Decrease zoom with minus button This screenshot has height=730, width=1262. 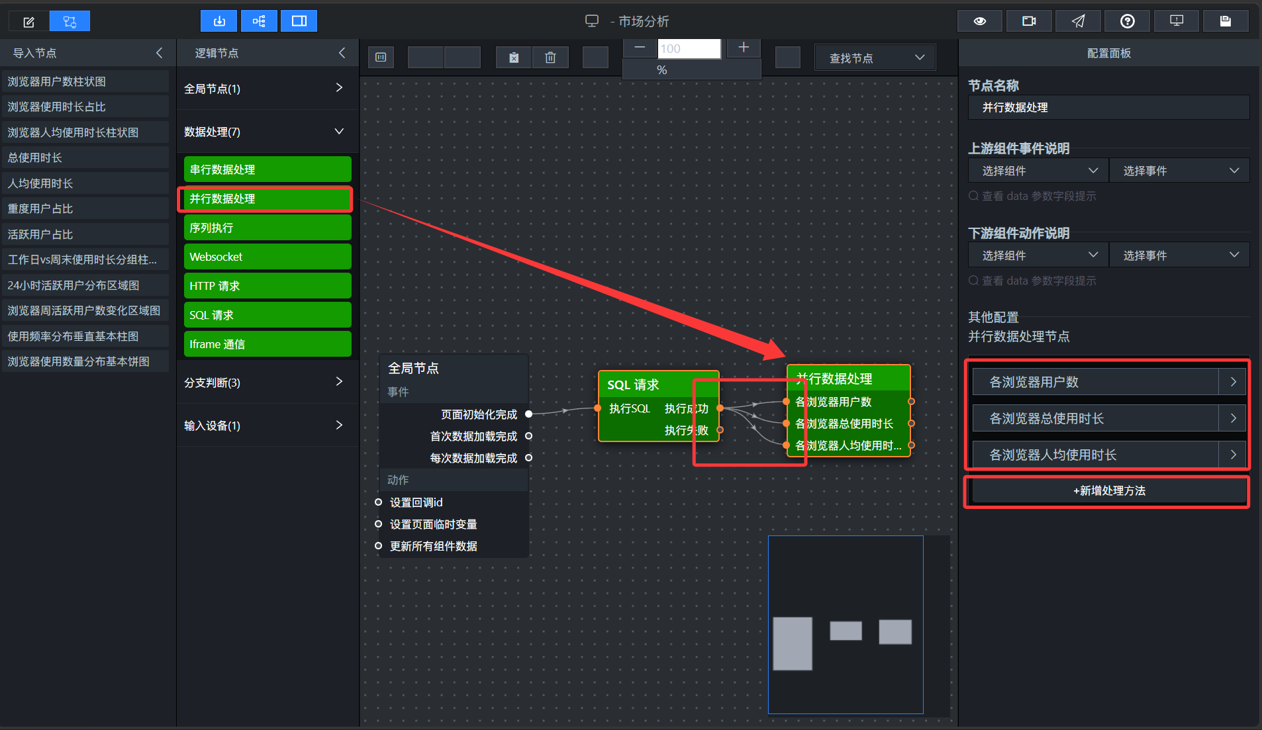tap(640, 48)
